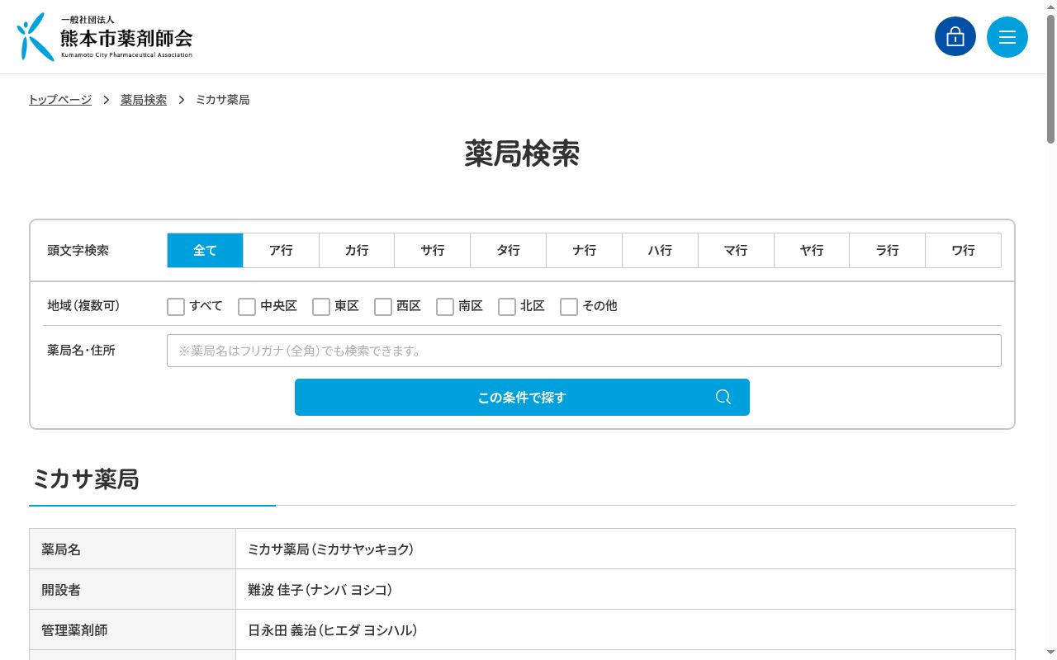
Task: Open the member login lock icon
Action: [955, 36]
